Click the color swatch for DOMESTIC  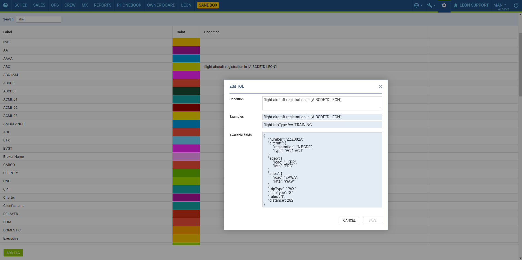tap(186, 230)
